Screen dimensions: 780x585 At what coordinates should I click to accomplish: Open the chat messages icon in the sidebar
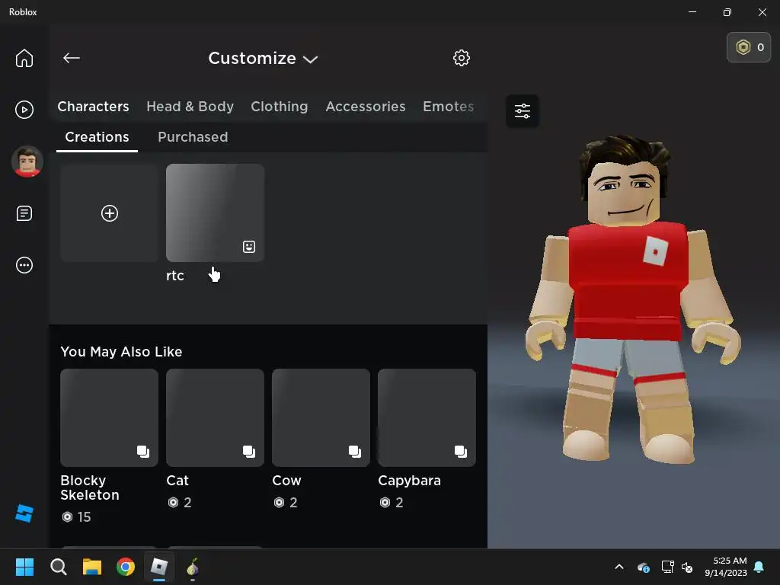[24, 213]
